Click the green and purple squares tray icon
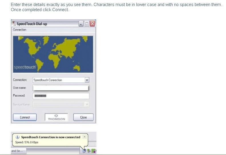This screenshot has height=155, width=226. tap(93, 151)
